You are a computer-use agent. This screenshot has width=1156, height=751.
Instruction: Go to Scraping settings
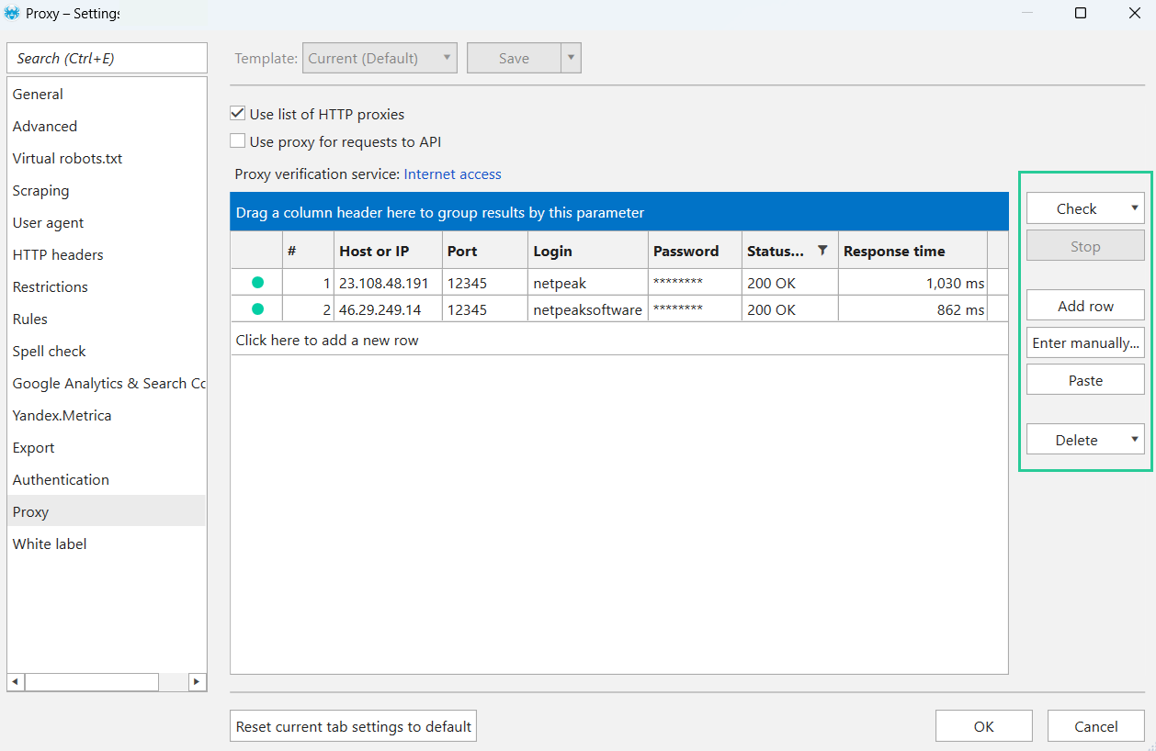[106, 191]
